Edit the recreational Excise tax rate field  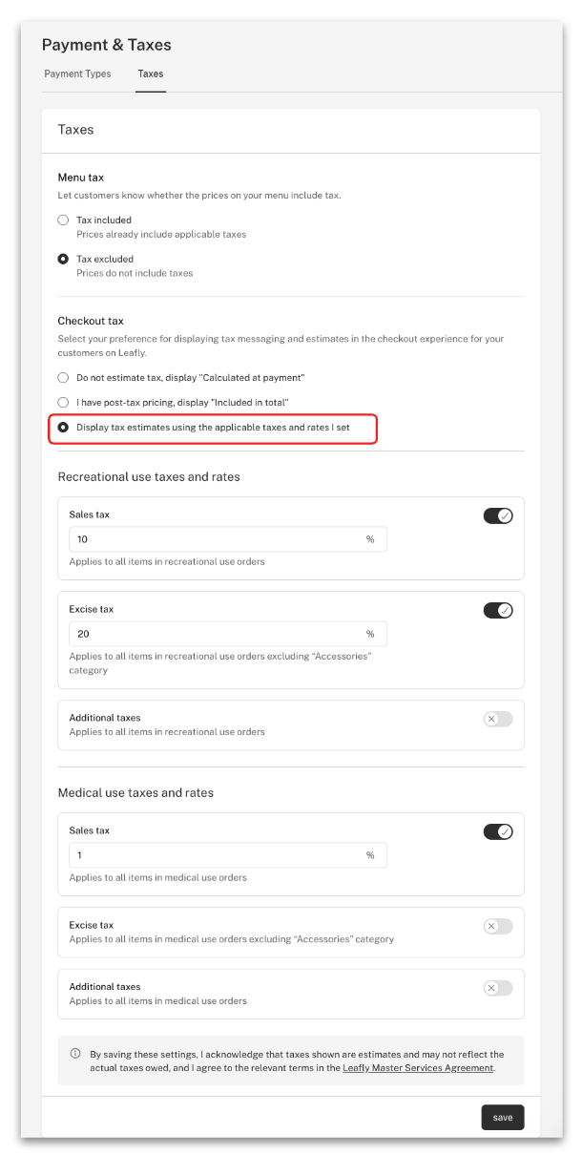(215, 634)
